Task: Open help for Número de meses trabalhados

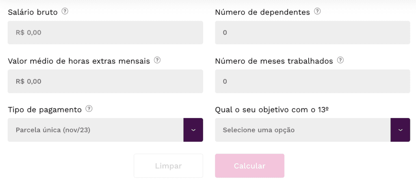Action: click(340, 60)
